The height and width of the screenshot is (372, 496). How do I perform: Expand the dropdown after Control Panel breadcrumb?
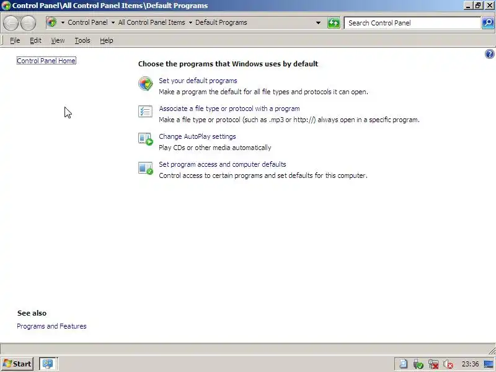tap(113, 22)
